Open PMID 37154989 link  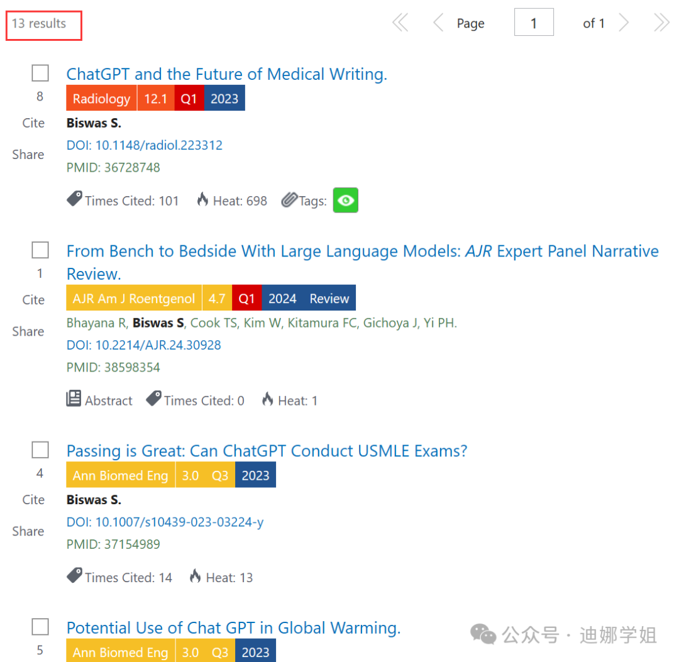coord(113,544)
